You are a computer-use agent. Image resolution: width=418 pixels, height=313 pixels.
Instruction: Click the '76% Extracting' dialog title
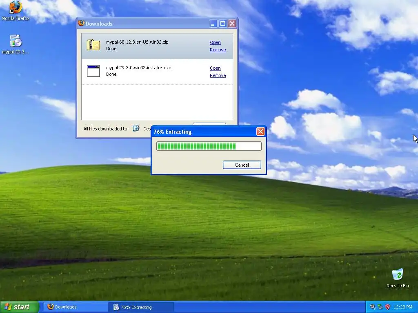173,132
